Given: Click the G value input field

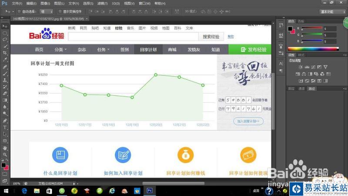Looking at the screenshot, I should 330,35.
